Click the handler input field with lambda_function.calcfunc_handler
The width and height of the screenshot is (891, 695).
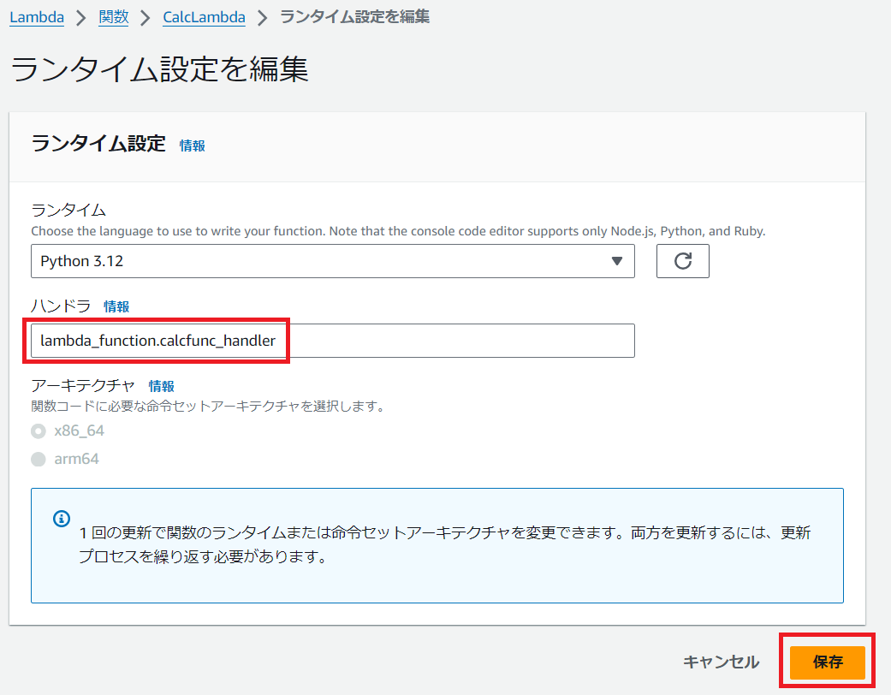(332, 341)
